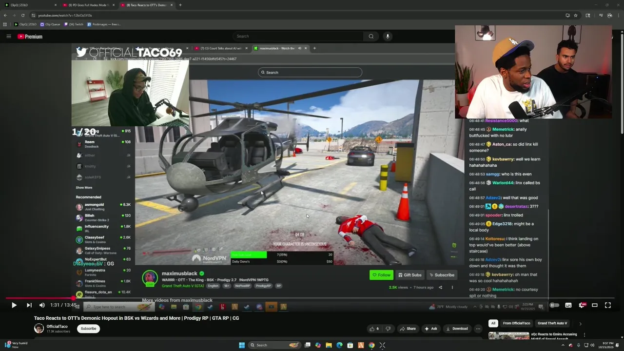Select the All filter chip
Viewport: 624px width, 351px height.
click(x=493, y=323)
